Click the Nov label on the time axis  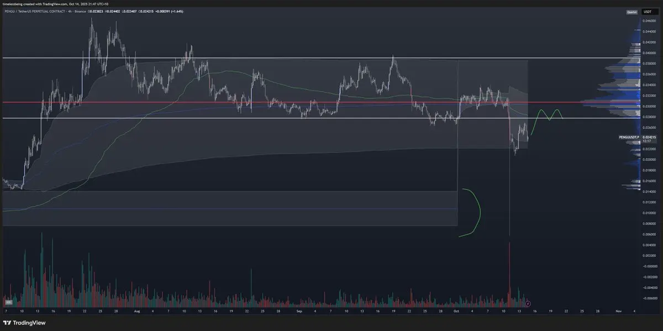coord(618,311)
